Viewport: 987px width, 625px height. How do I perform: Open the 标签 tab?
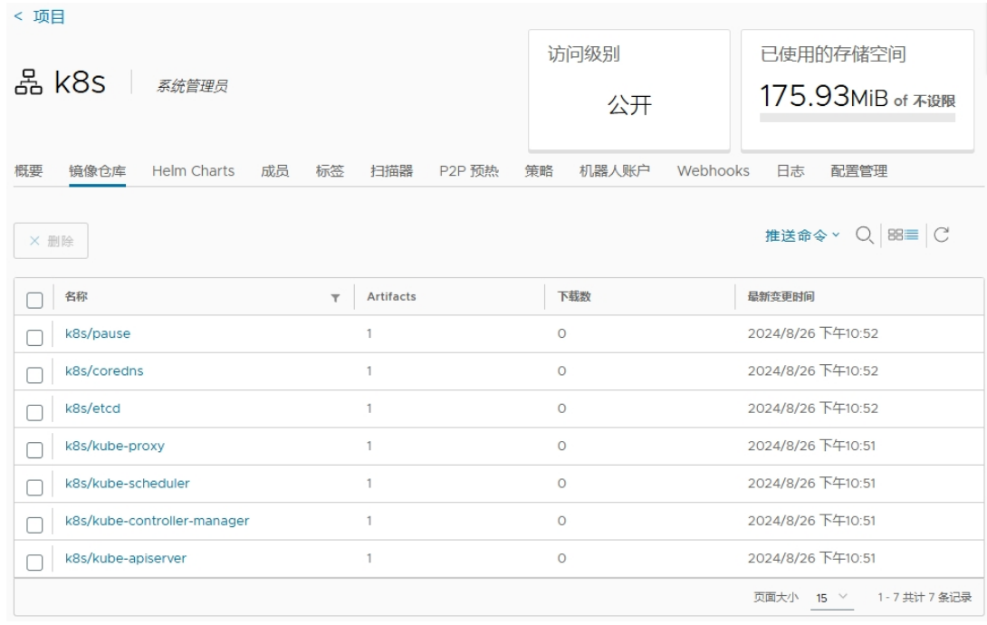(x=330, y=170)
